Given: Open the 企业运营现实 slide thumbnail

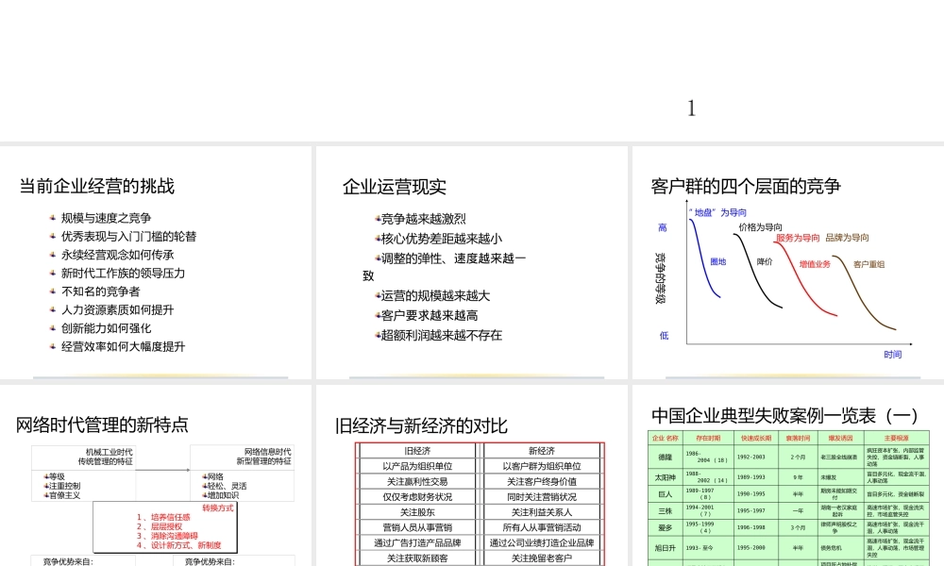Looking at the screenshot, I should coord(471,261).
